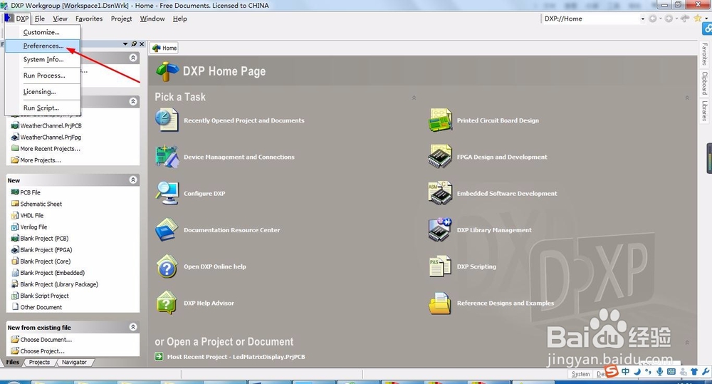Toggle Sogou Chinese/English mode indicator
Image resolution: width=712 pixels, height=384 pixels.
pos(626,371)
